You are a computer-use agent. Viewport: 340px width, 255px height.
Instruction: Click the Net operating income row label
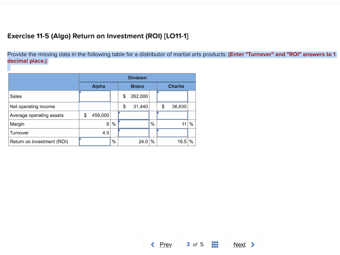pyautogui.click(x=32, y=106)
